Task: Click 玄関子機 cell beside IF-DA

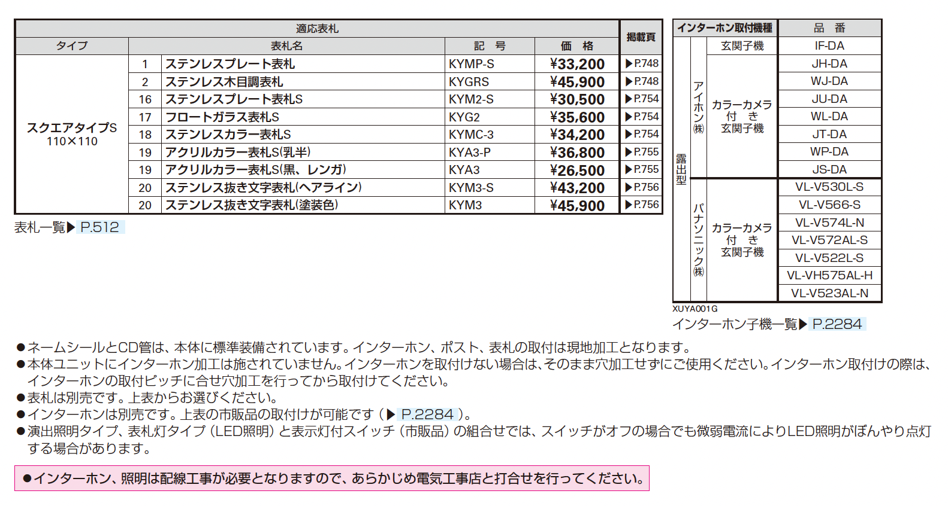Action: point(742,45)
